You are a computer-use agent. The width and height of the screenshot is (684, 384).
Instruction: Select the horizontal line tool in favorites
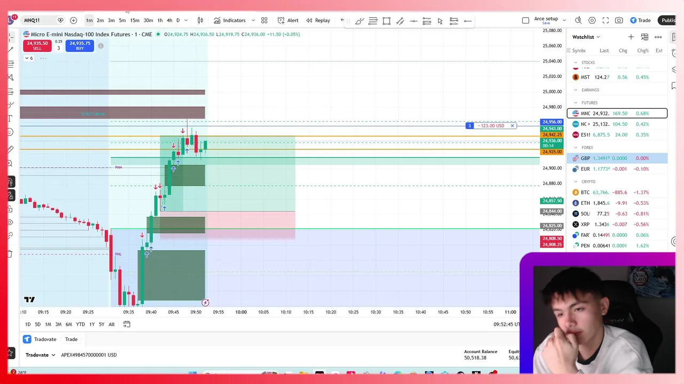point(414,21)
